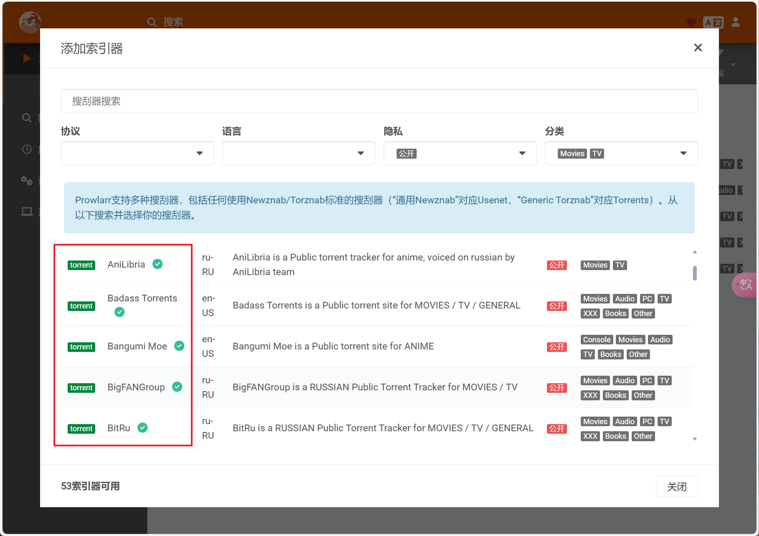Click the 关闭 close button
759x536 pixels.
tap(676, 486)
